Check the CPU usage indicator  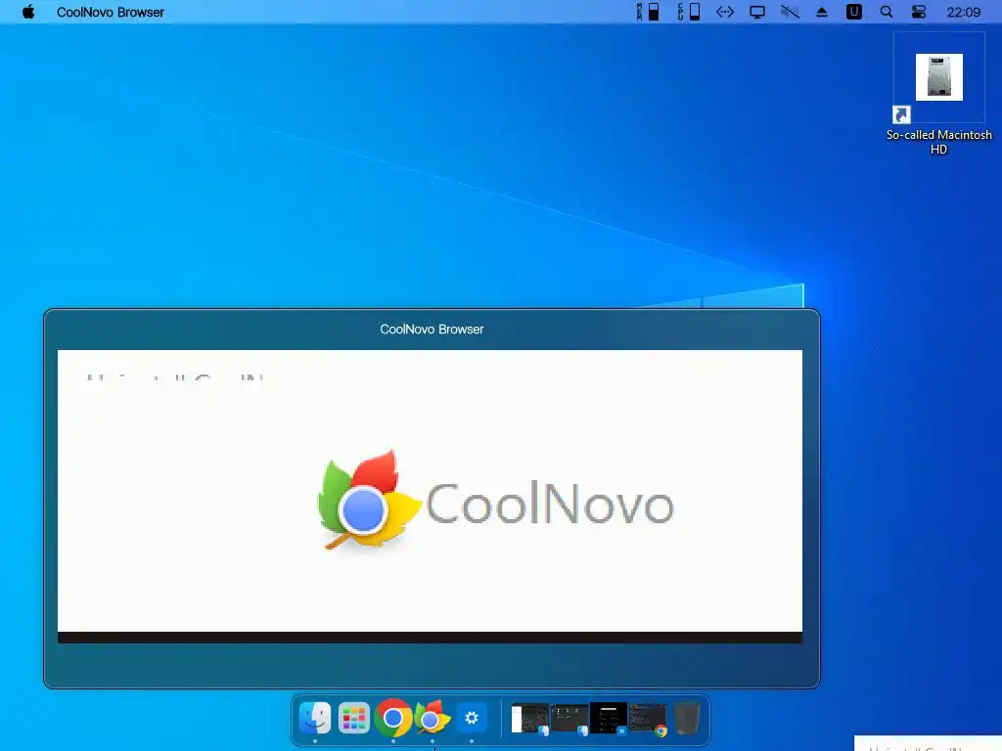coord(689,12)
